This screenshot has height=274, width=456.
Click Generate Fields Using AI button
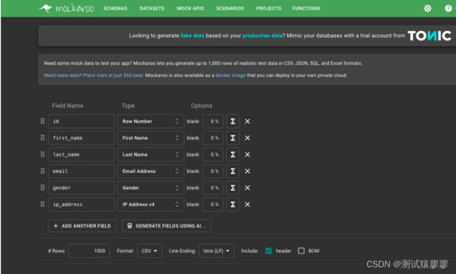pyautogui.click(x=167, y=226)
